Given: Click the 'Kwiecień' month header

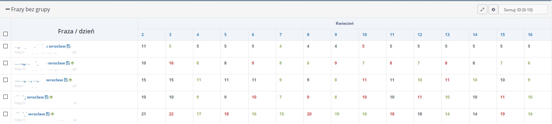Looking at the screenshot, I should pos(344,23).
